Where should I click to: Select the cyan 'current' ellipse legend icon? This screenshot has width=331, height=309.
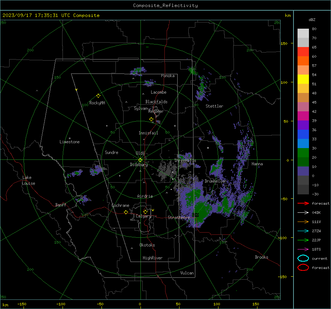pos(303,258)
